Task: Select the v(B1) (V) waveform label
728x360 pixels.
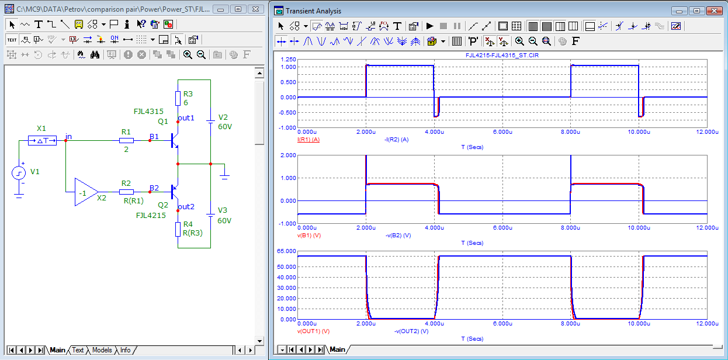Action: (x=308, y=235)
